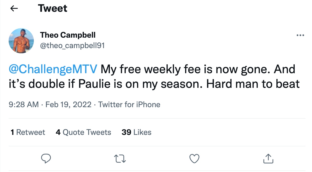Click the Tweet page heading

pyautogui.click(x=53, y=8)
